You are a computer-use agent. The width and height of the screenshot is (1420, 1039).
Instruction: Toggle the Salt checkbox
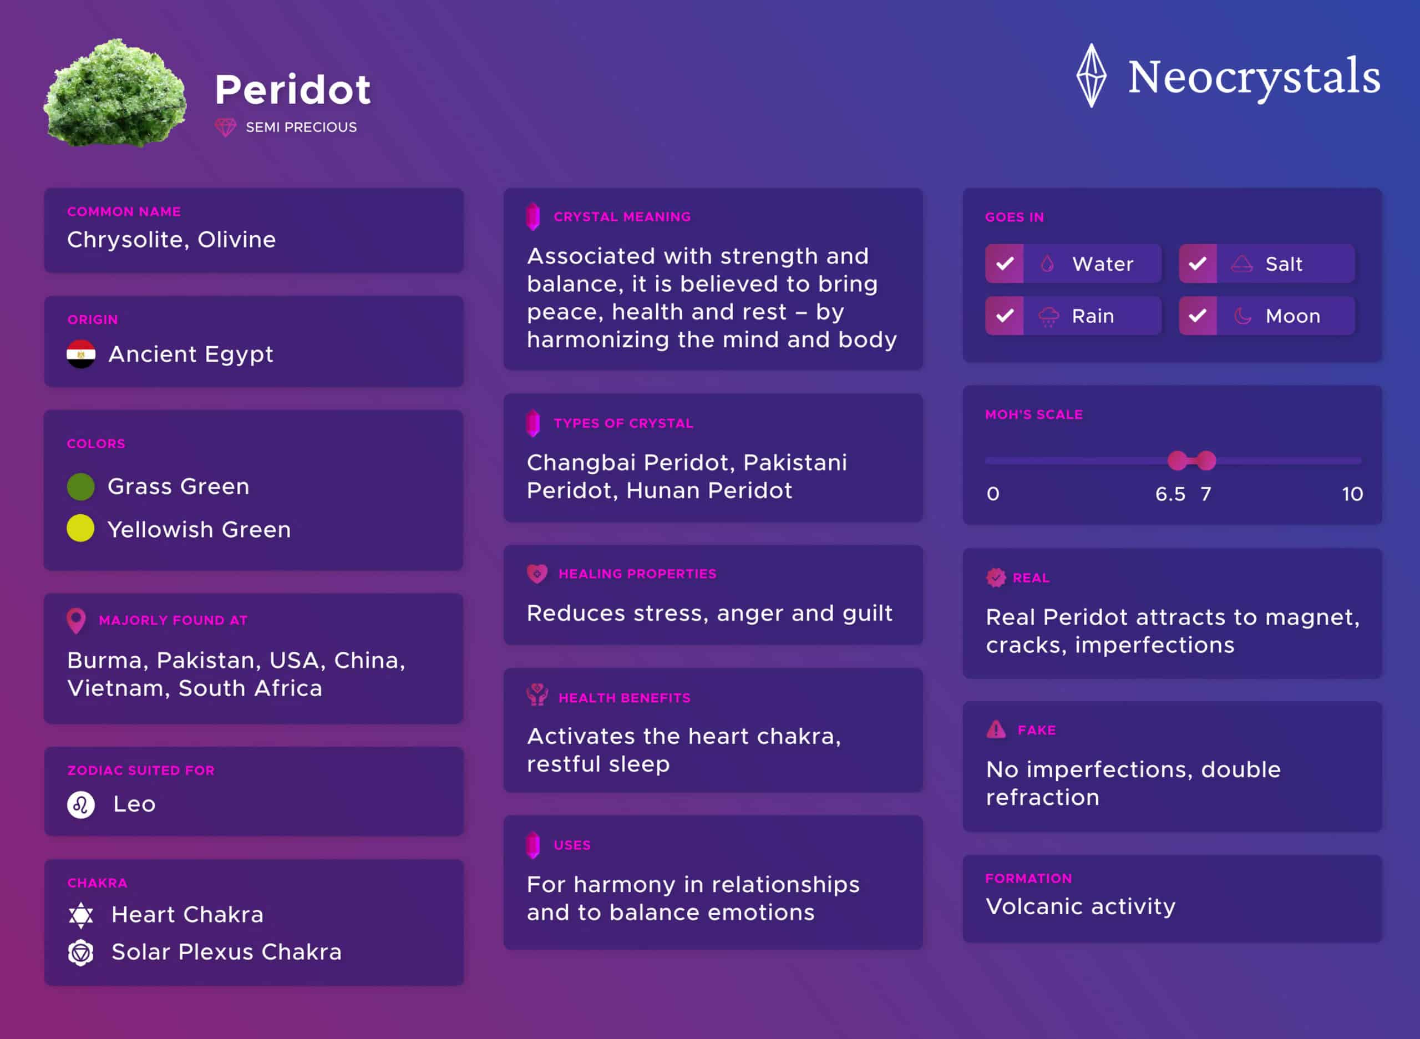tap(1198, 263)
